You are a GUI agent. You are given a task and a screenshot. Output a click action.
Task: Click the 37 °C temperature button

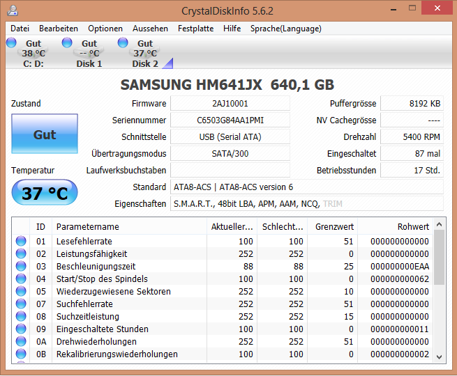tap(45, 192)
